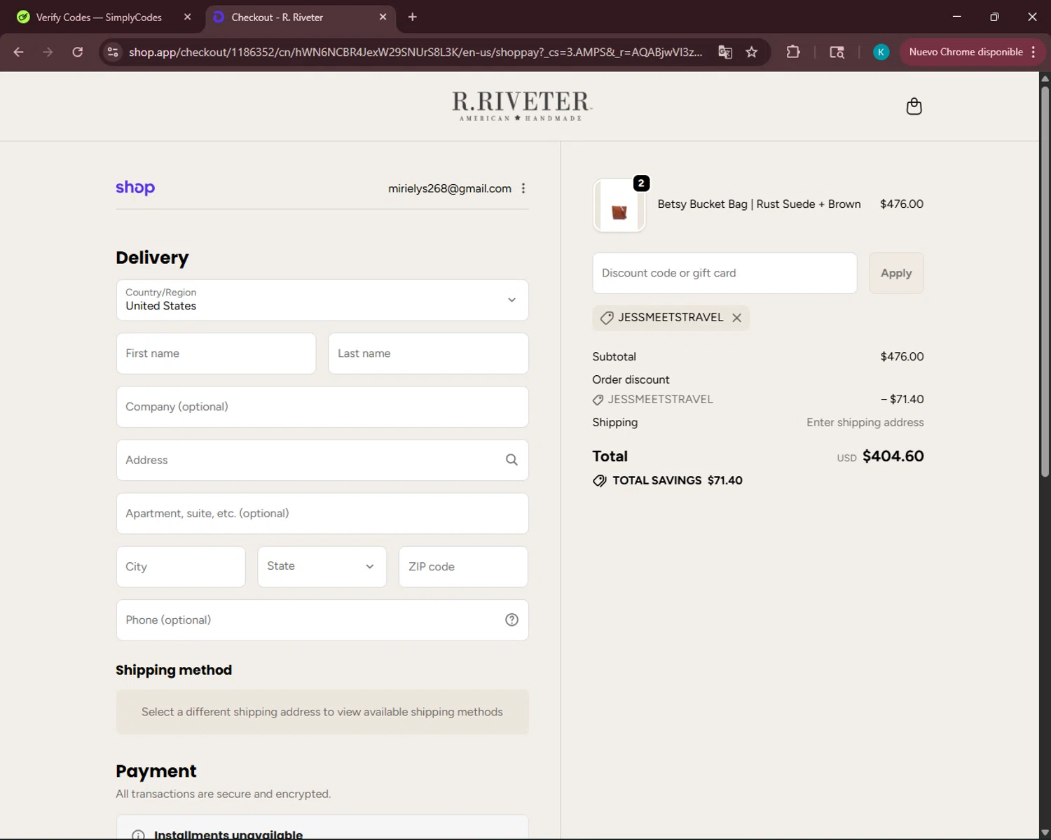Click the scrollbar up arrow
Screen dimensions: 1051x840
click(x=1045, y=78)
